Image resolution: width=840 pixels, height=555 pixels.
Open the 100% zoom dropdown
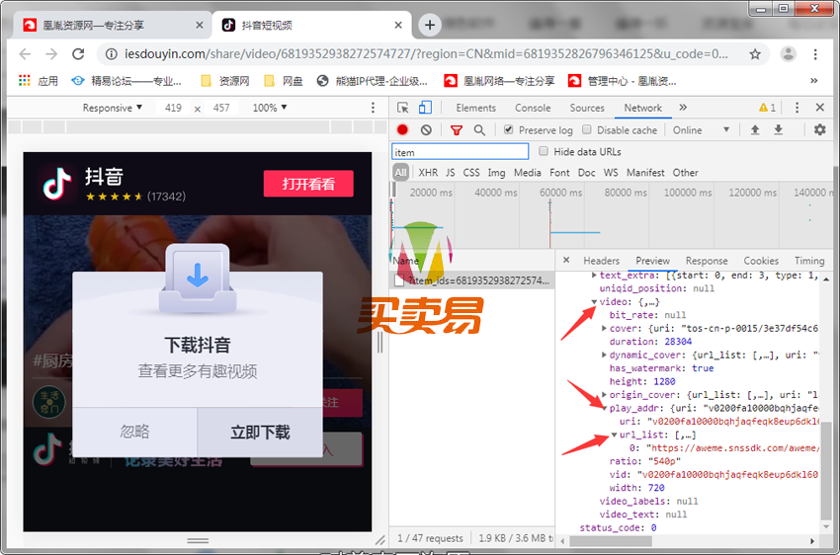pos(270,108)
